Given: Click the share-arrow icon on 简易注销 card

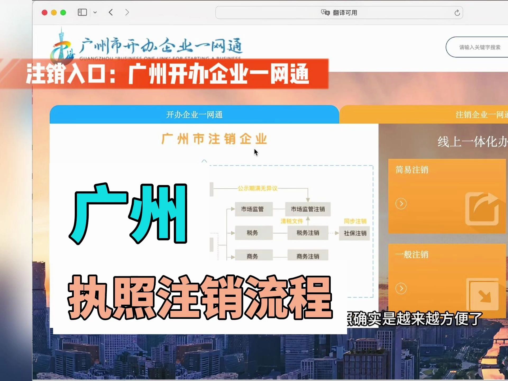Looking at the screenshot, I should click(x=482, y=209).
